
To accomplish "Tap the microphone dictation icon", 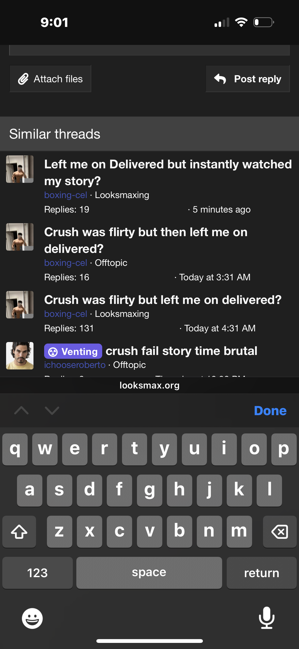I will 267,618.
